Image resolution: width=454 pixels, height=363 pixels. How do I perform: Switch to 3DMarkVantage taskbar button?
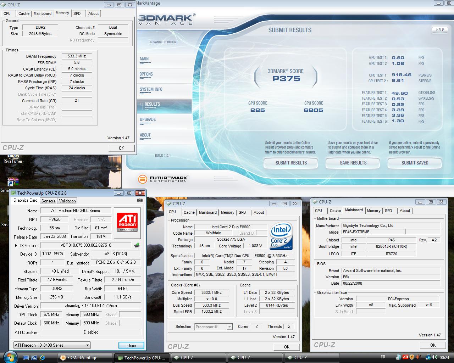tap(85, 358)
